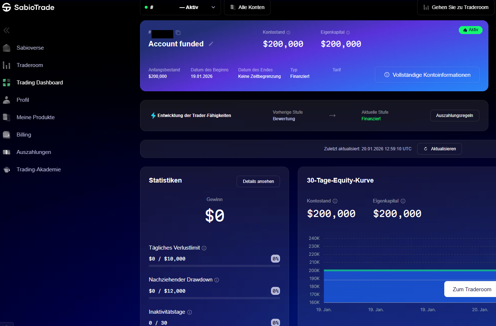Open Trading-Akademie from the sidebar icon
496x326 pixels.
click(6, 169)
